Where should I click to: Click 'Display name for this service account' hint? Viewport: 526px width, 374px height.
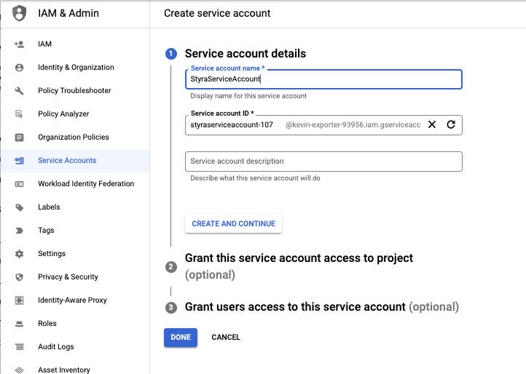(x=248, y=96)
